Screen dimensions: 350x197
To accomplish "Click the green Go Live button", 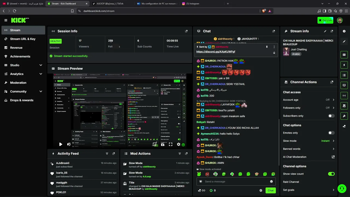I will click(325, 20).
